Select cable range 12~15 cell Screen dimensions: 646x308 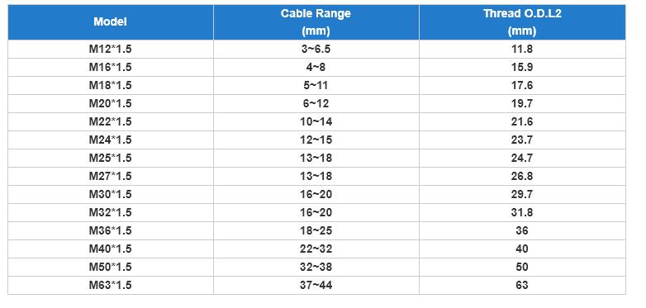pos(316,140)
